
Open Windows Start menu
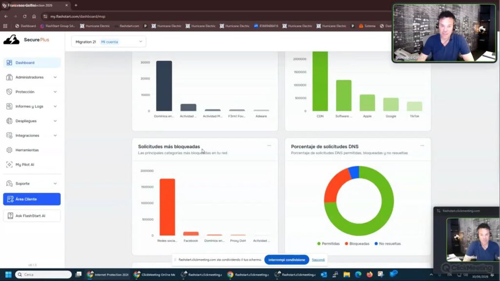tap(8, 274)
